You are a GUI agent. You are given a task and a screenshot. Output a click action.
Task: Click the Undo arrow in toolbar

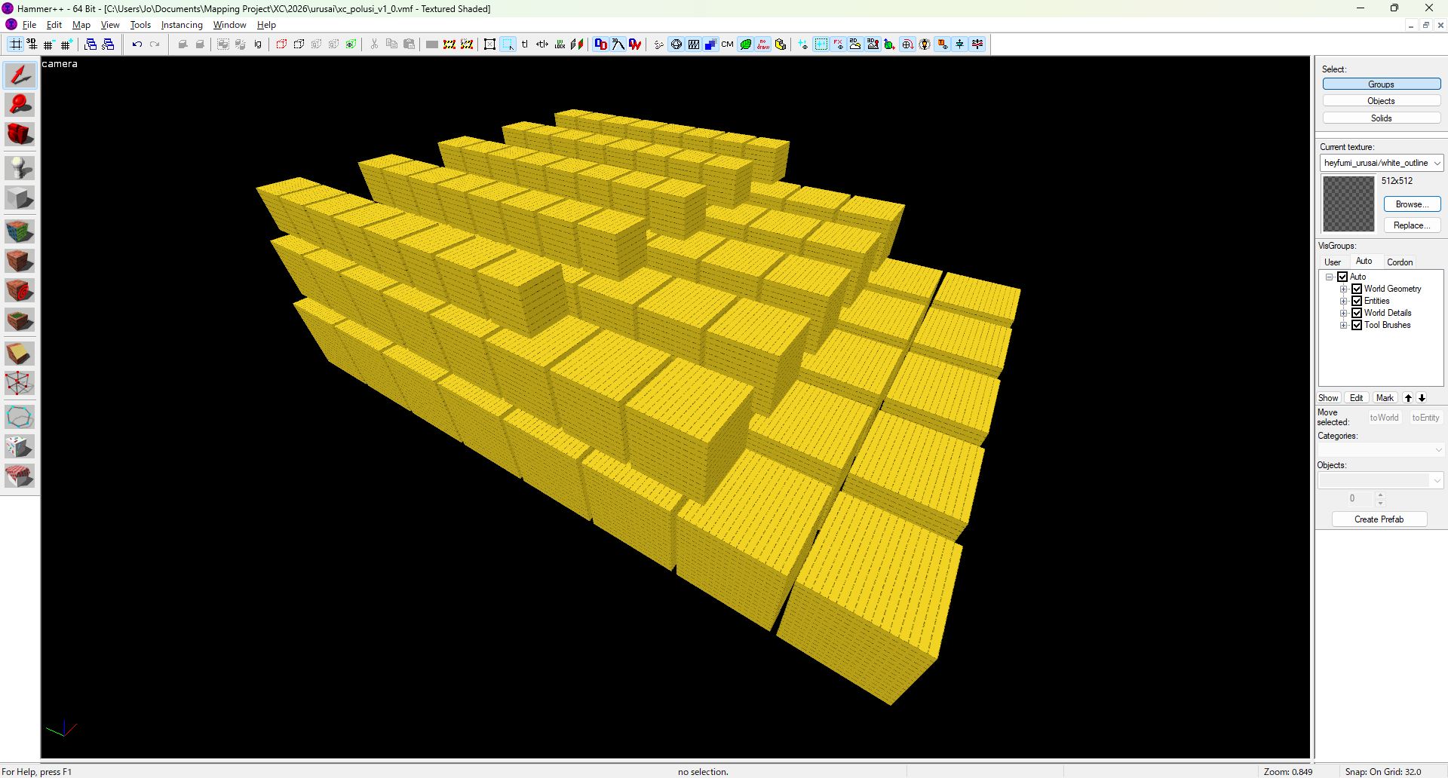coord(137,44)
